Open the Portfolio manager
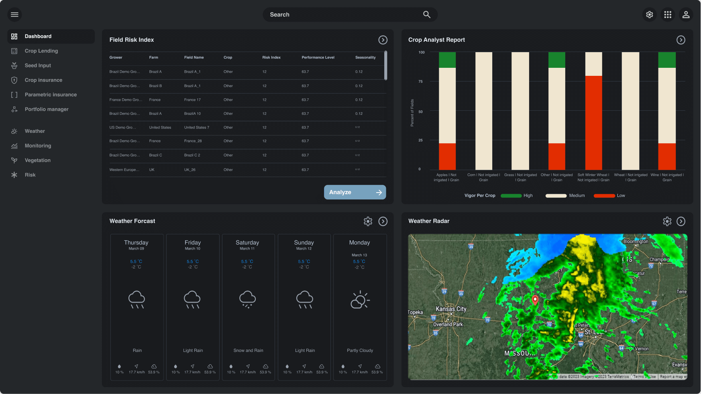Viewport: 701px width, 394px height. pyautogui.click(x=47, y=109)
